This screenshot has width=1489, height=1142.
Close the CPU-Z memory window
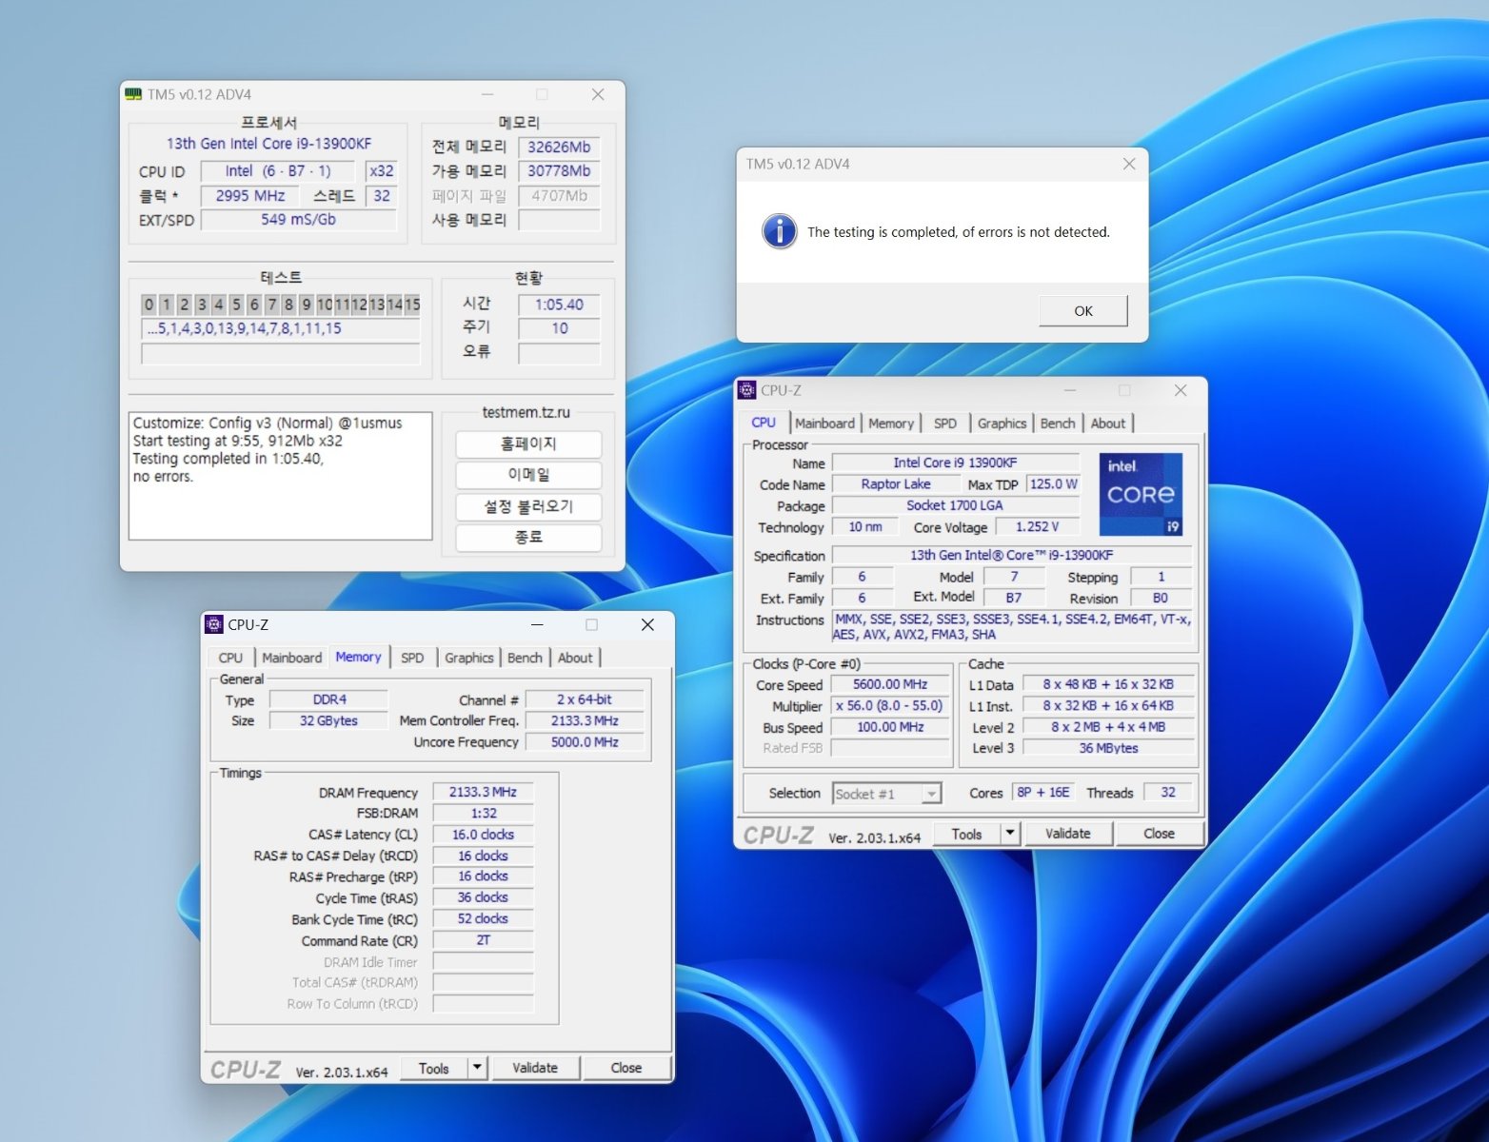coord(647,624)
